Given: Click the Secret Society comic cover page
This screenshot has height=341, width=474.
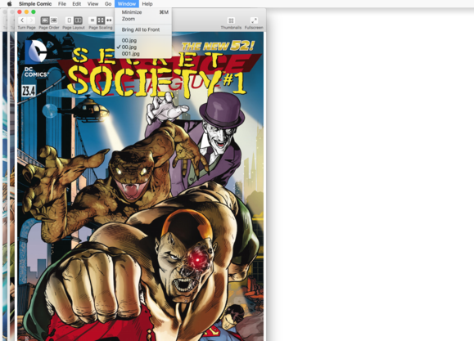Looking at the screenshot, I should click(141, 186).
